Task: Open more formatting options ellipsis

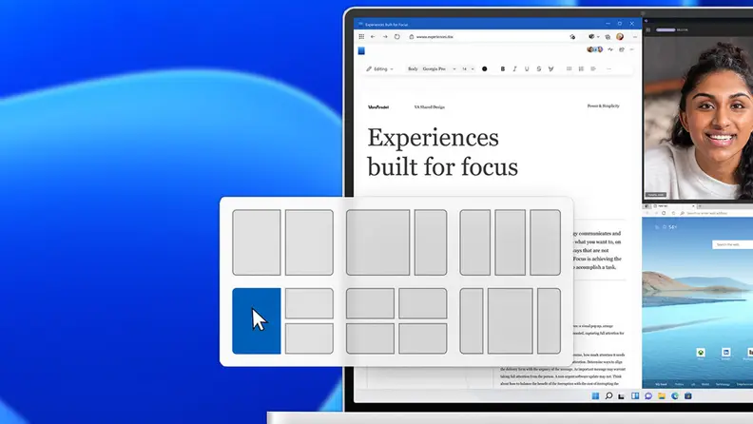Action: tap(608, 69)
